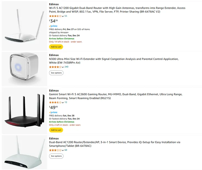Expand rating breakdown arrow beside 13 reviews
Image resolution: width=202 pixels, height=170 pixels.
63,103
